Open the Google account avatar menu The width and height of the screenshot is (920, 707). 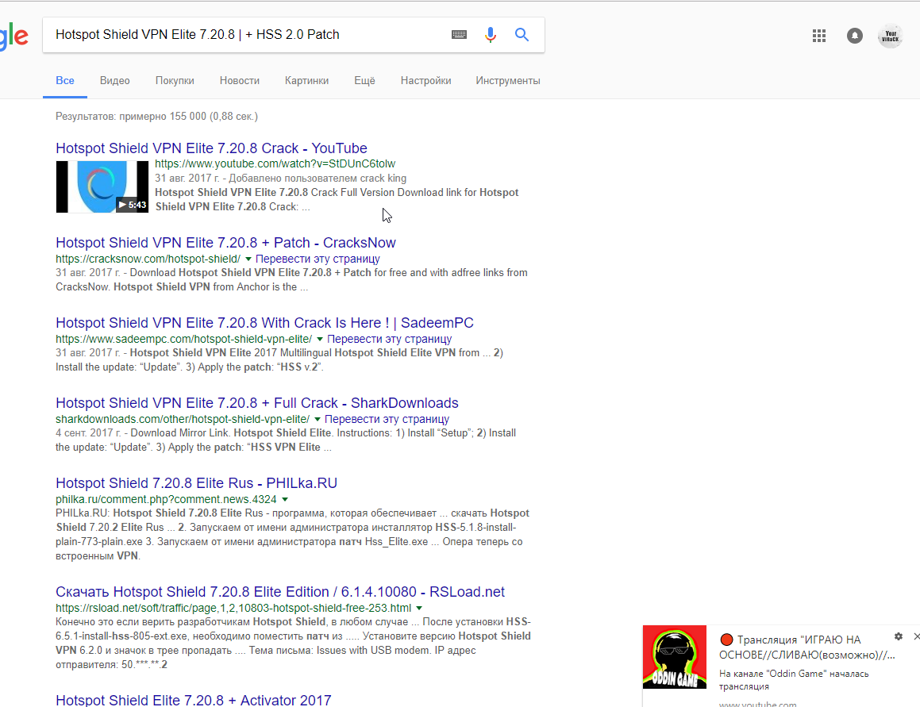pos(890,36)
